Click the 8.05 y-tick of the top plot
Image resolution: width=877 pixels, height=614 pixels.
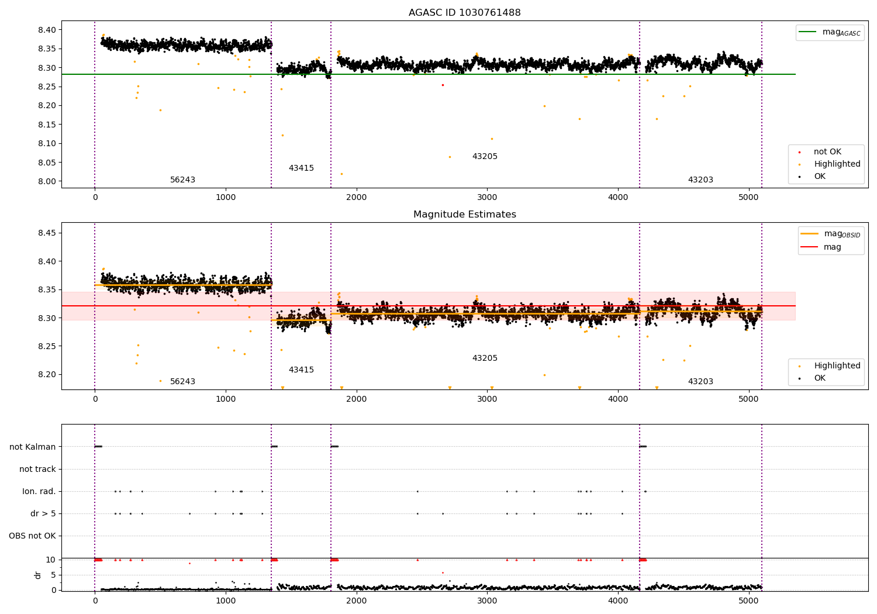pos(46,163)
